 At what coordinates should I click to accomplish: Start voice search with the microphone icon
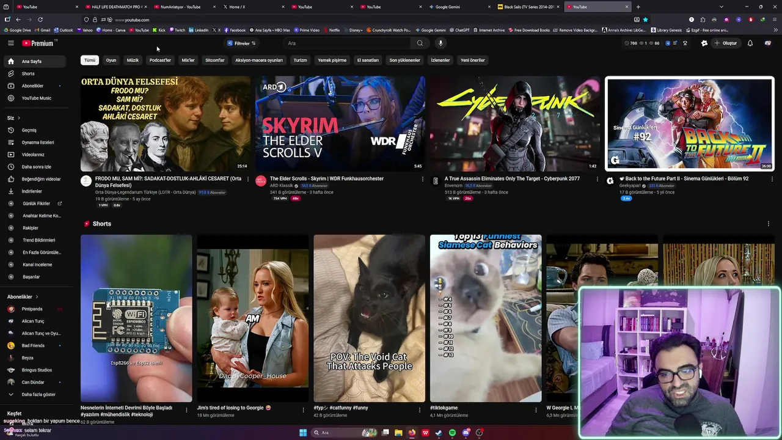[440, 43]
